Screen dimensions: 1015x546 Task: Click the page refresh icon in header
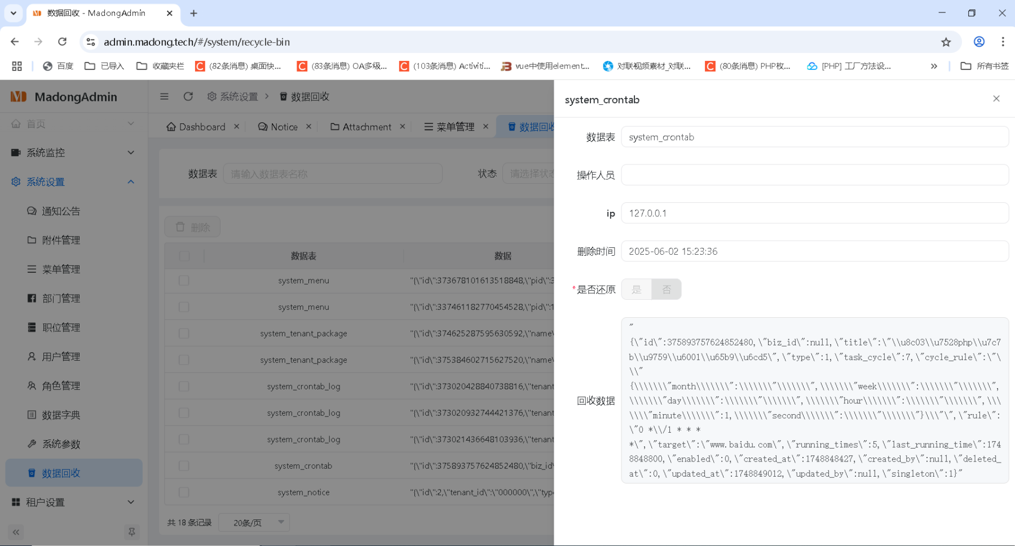tap(188, 96)
